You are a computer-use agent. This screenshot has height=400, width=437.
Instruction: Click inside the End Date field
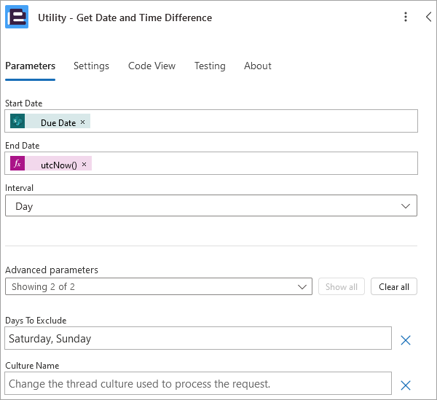pyautogui.click(x=211, y=163)
